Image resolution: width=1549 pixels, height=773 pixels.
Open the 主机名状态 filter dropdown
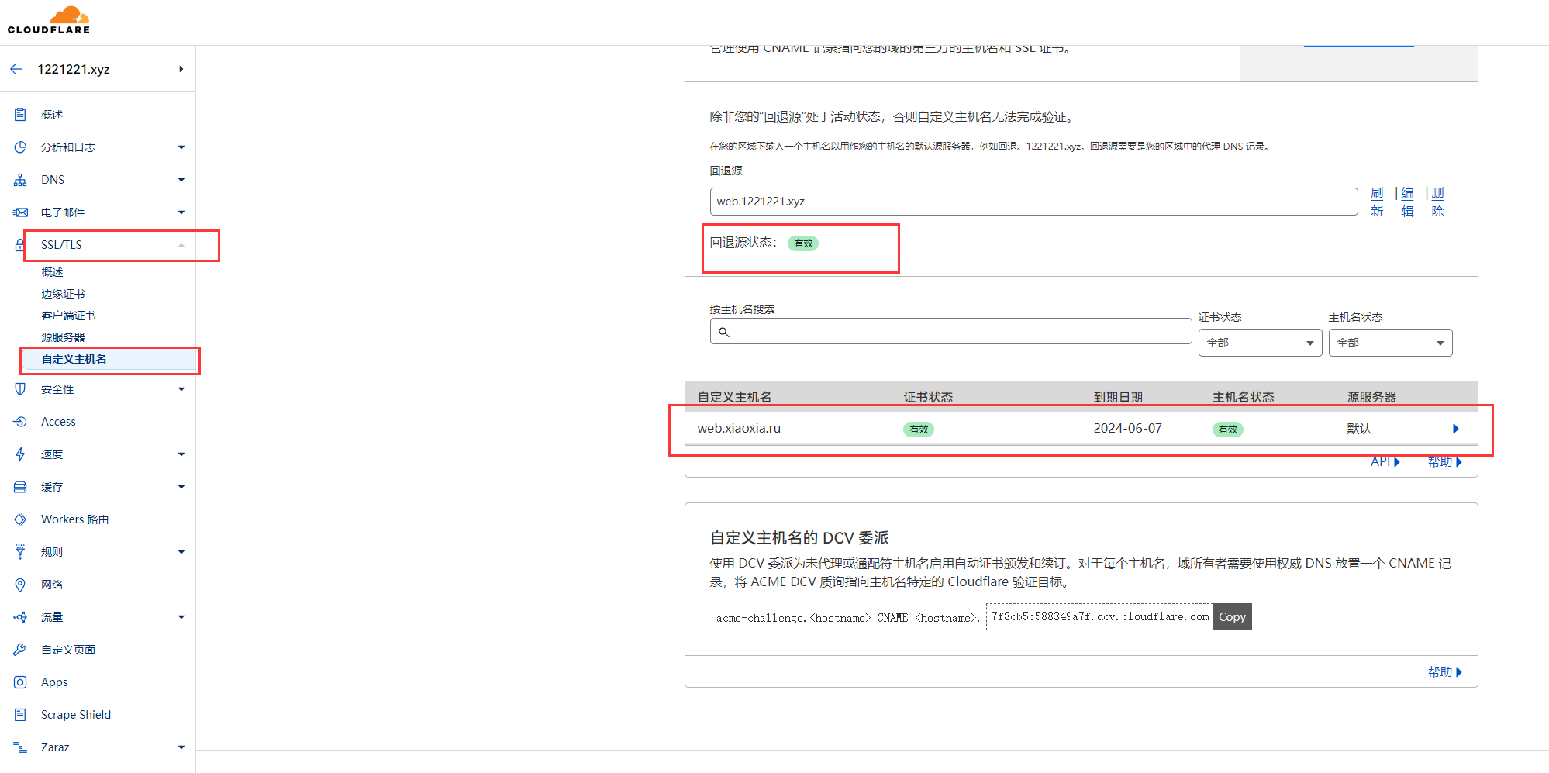[x=1390, y=343]
